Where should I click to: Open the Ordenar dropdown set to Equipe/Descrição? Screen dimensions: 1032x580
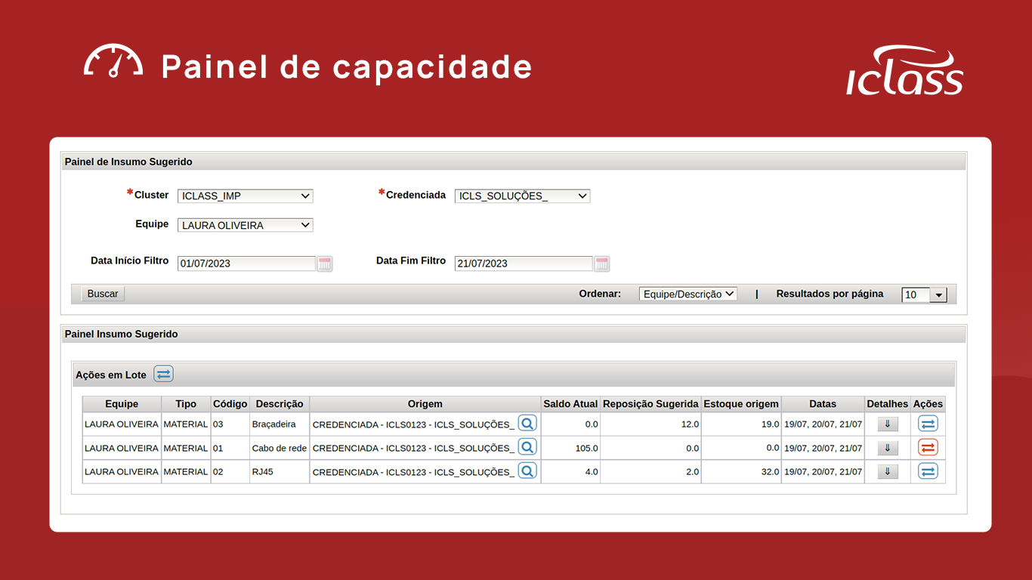pos(687,294)
